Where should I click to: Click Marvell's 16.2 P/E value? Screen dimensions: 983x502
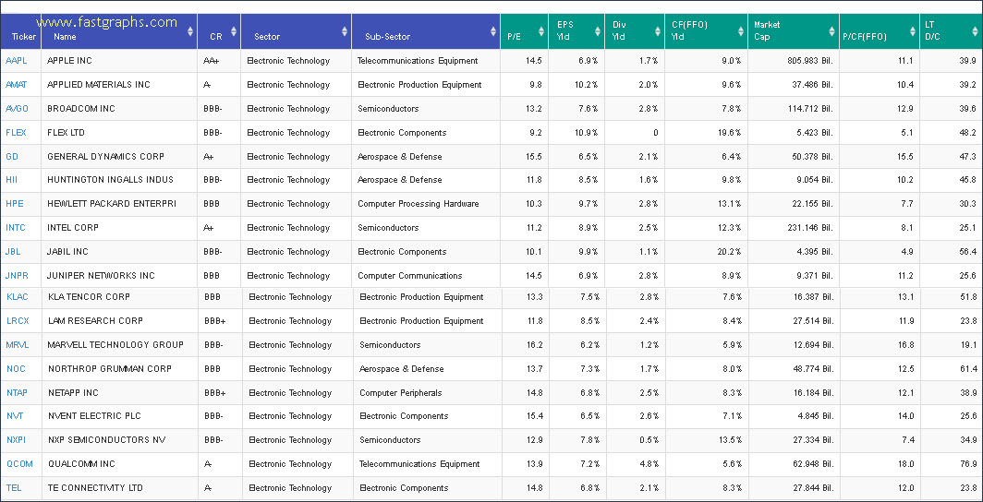coord(536,345)
